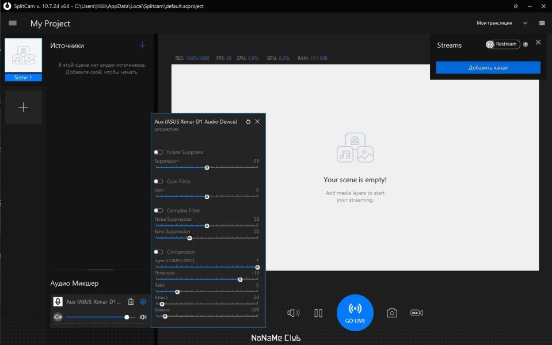Screen dimensions: 552x345
Task: Select the Scene 1 thumbnail
Action: [23, 60]
